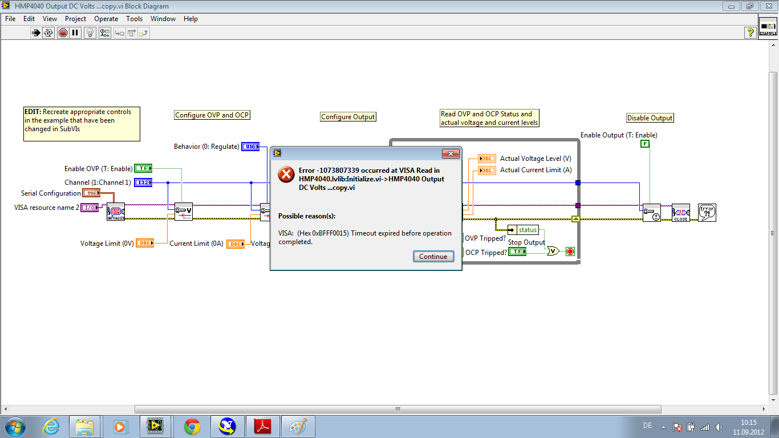Click the Step Into toolbar button
Screen dimensions: 779x438
[119, 33]
